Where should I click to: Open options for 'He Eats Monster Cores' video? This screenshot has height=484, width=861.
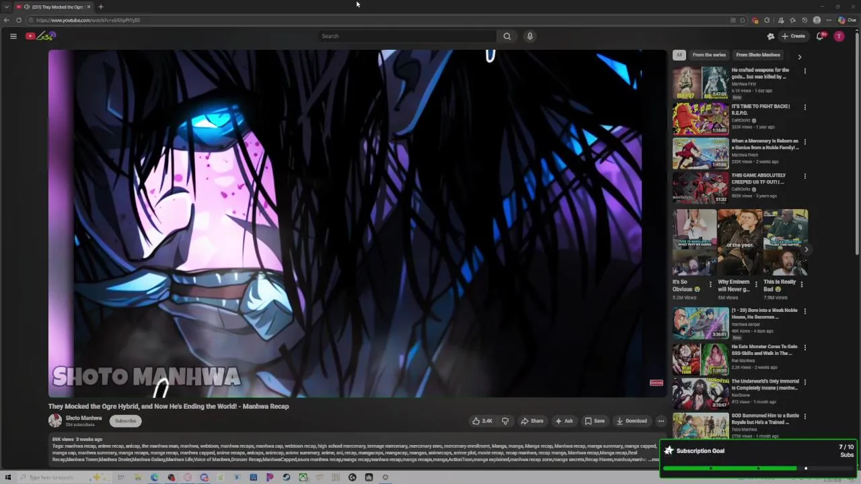(804, 348)
